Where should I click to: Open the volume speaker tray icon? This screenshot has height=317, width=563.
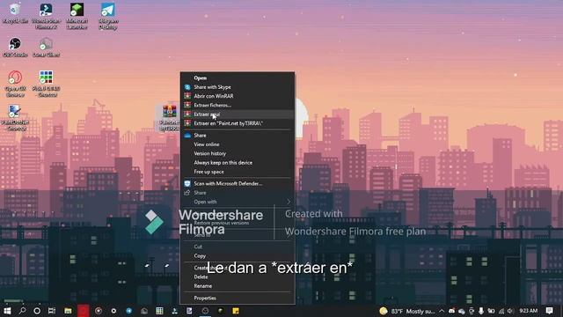pos(510,311)
